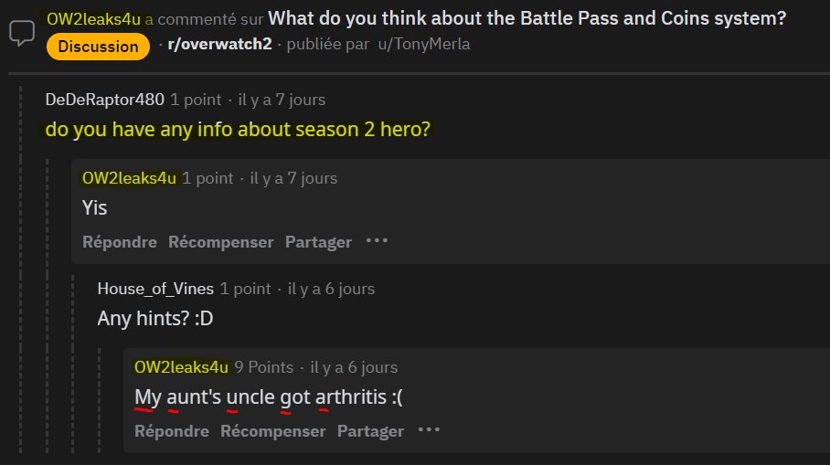Open the r/overwatch2 subreddit link
The image size is (830, 465).
[x=219, y=44]
